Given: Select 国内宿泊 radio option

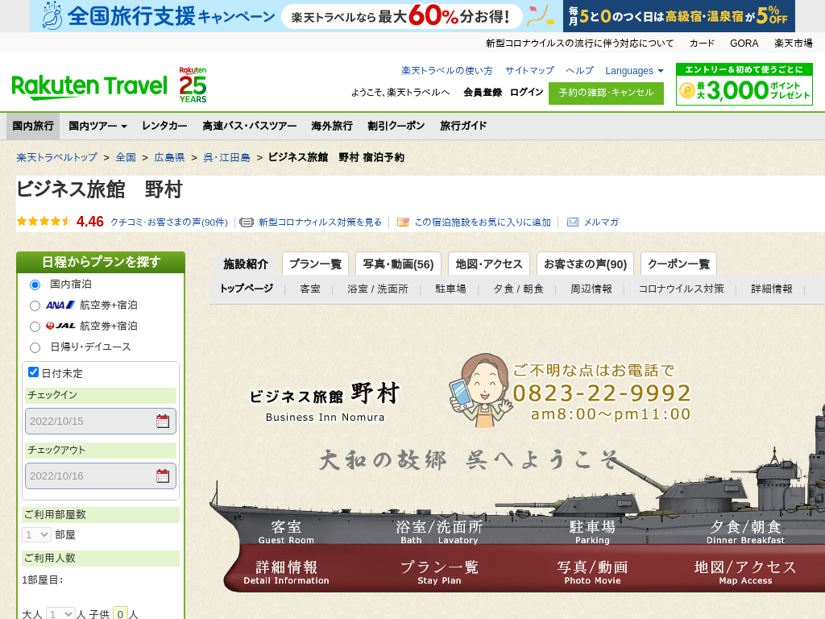Looking at the screenshot, I should point(35,285).
